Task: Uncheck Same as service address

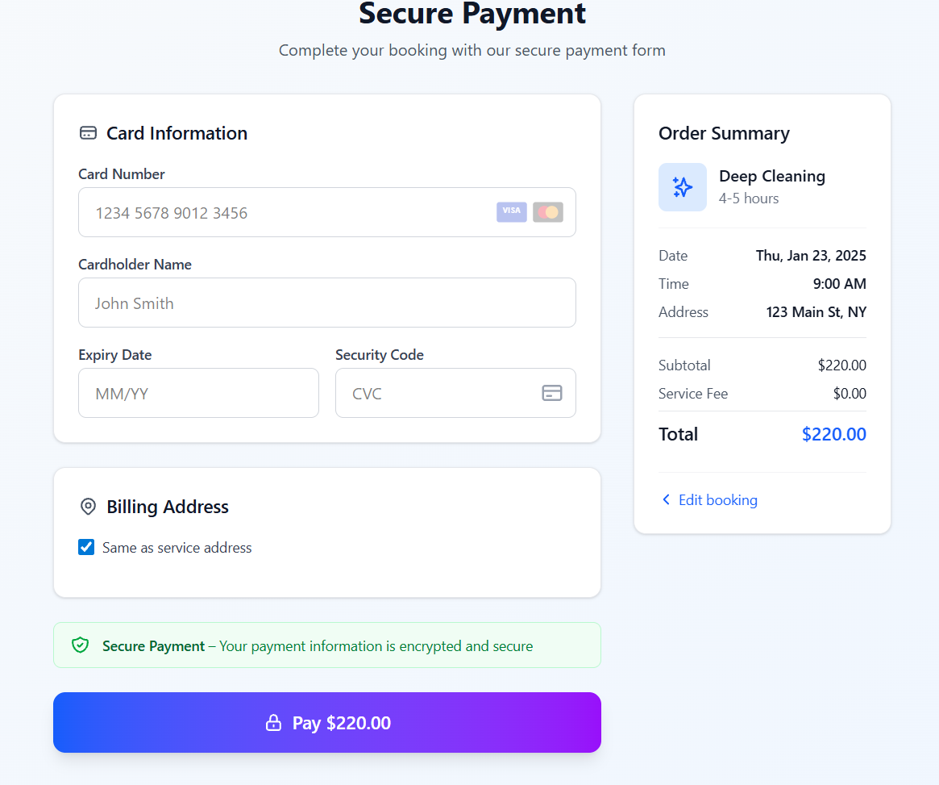Action: point(85,547)
